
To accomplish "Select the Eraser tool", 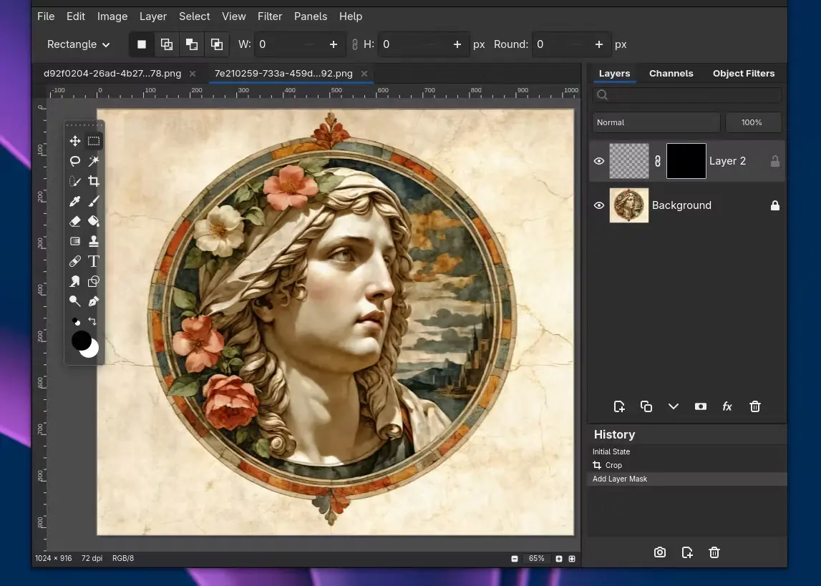I will (x=74, y=222).
